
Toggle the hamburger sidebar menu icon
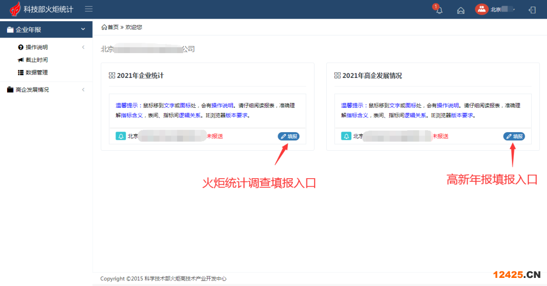click(89, 9)
